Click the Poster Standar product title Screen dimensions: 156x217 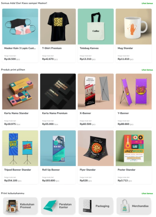point(126,170)
